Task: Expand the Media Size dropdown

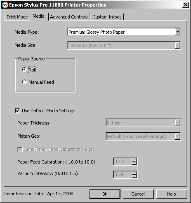Action: [177, 45]
